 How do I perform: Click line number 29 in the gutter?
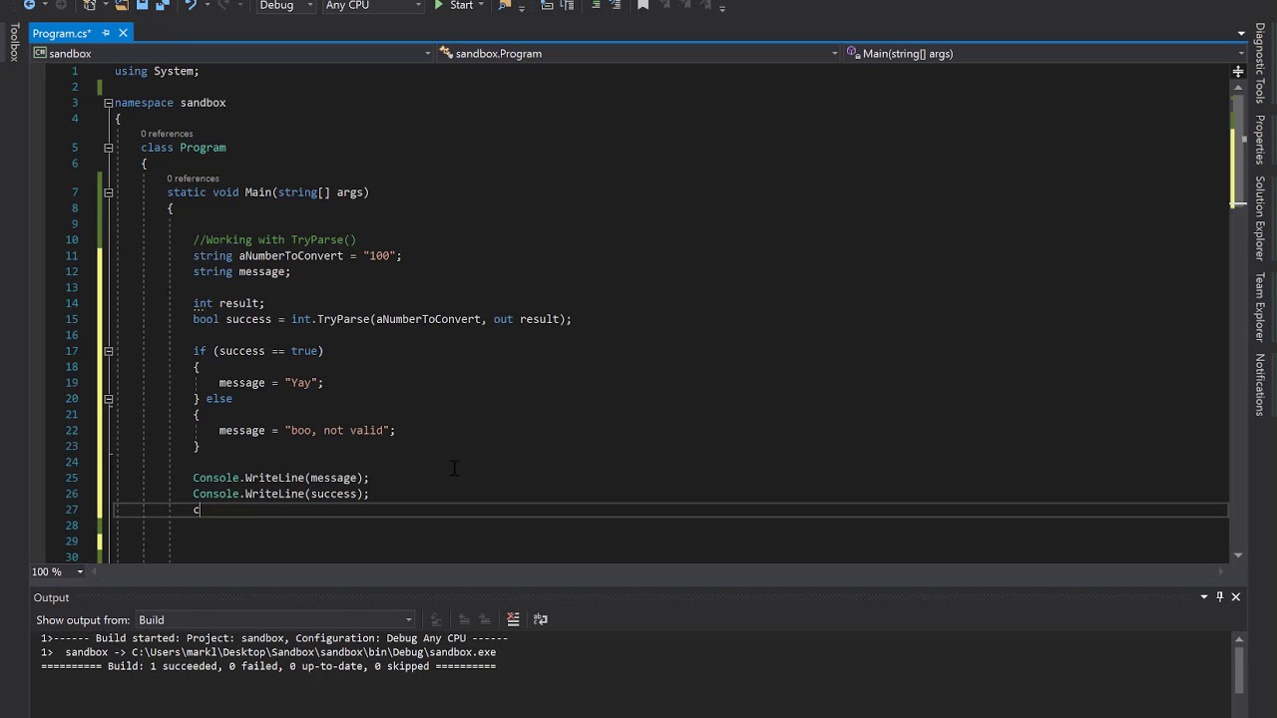(x=72, y=541)
